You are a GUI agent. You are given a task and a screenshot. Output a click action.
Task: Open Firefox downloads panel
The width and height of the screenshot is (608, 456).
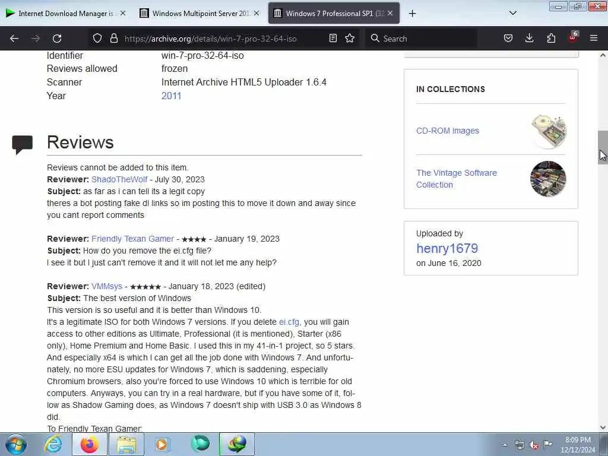pyautogui.click(x=529, y=38)
